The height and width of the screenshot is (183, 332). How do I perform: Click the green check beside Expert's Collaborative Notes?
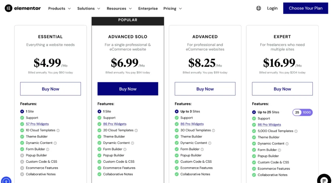pos(254,175)
